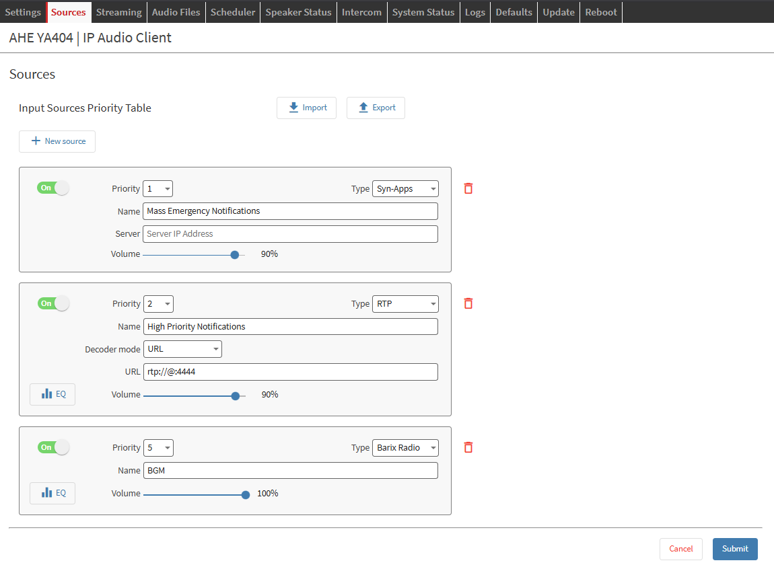Viewport: 774px width, 571px height.
Task: Open the Type dropdown showing Syn-Apps
Action: 405,189
